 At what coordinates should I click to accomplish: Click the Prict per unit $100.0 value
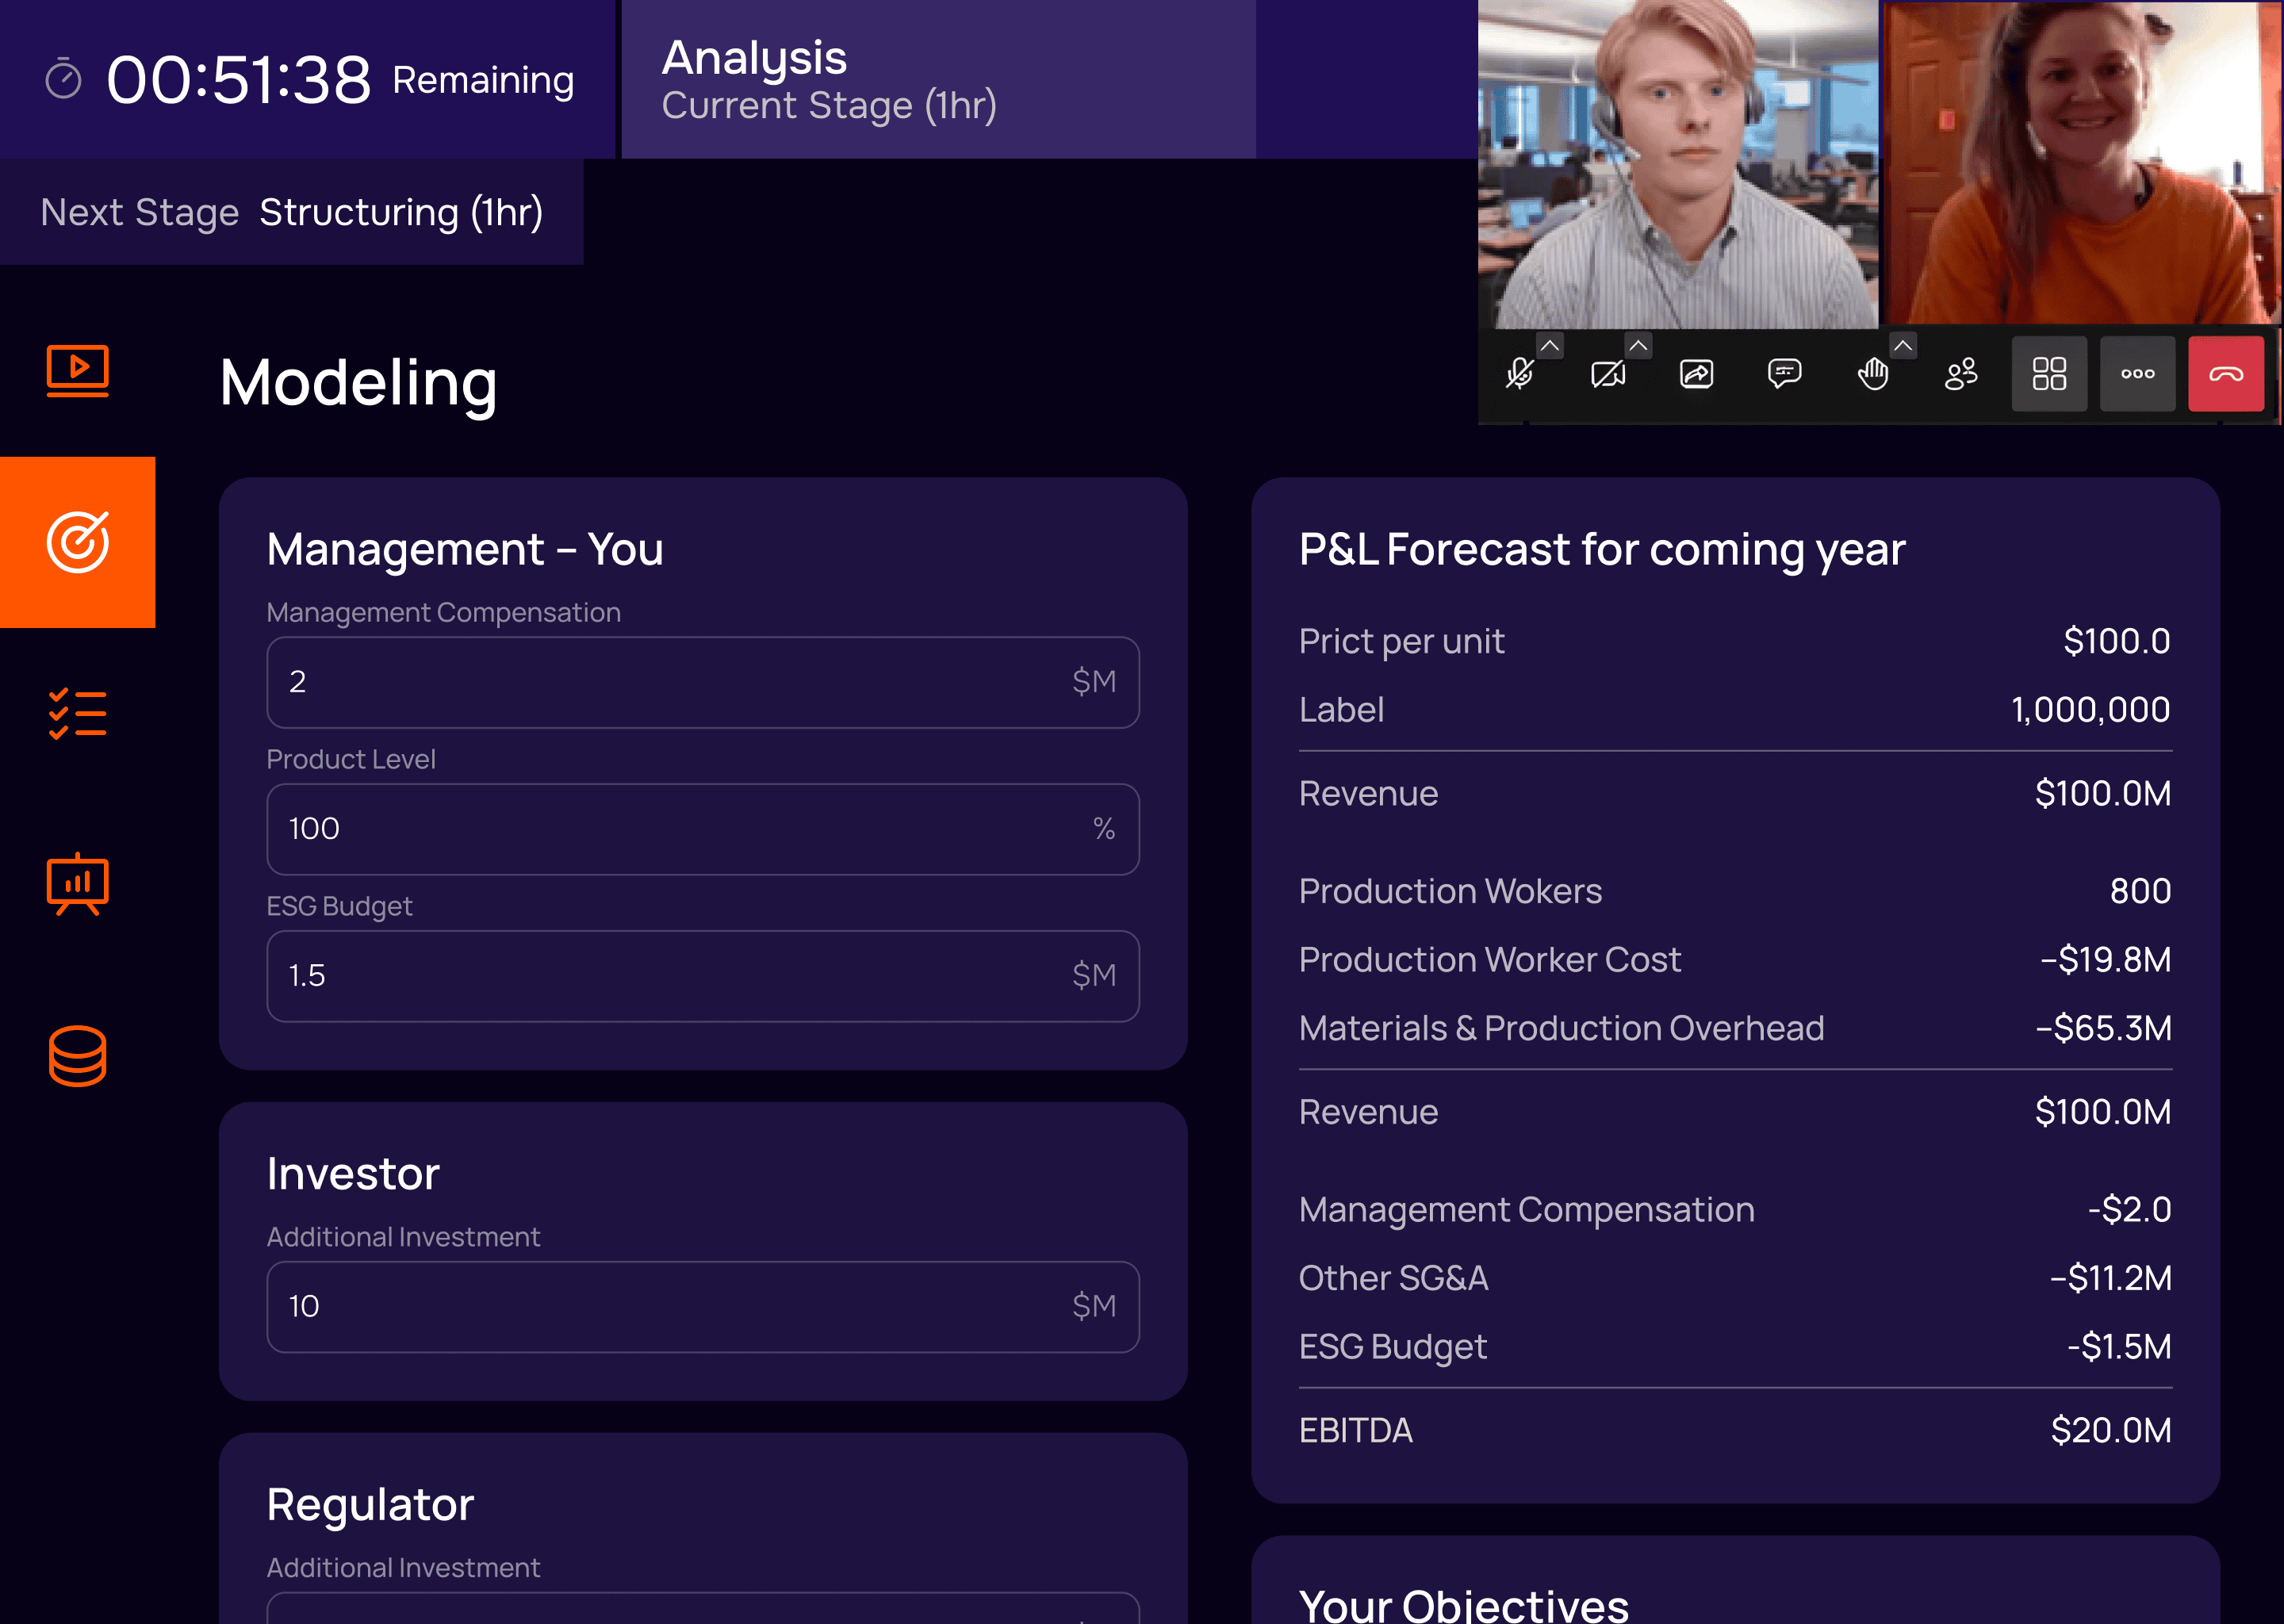tap(2116, 641)
